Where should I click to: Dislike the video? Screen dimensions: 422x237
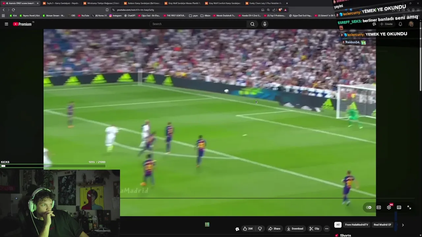coord(260,229)
